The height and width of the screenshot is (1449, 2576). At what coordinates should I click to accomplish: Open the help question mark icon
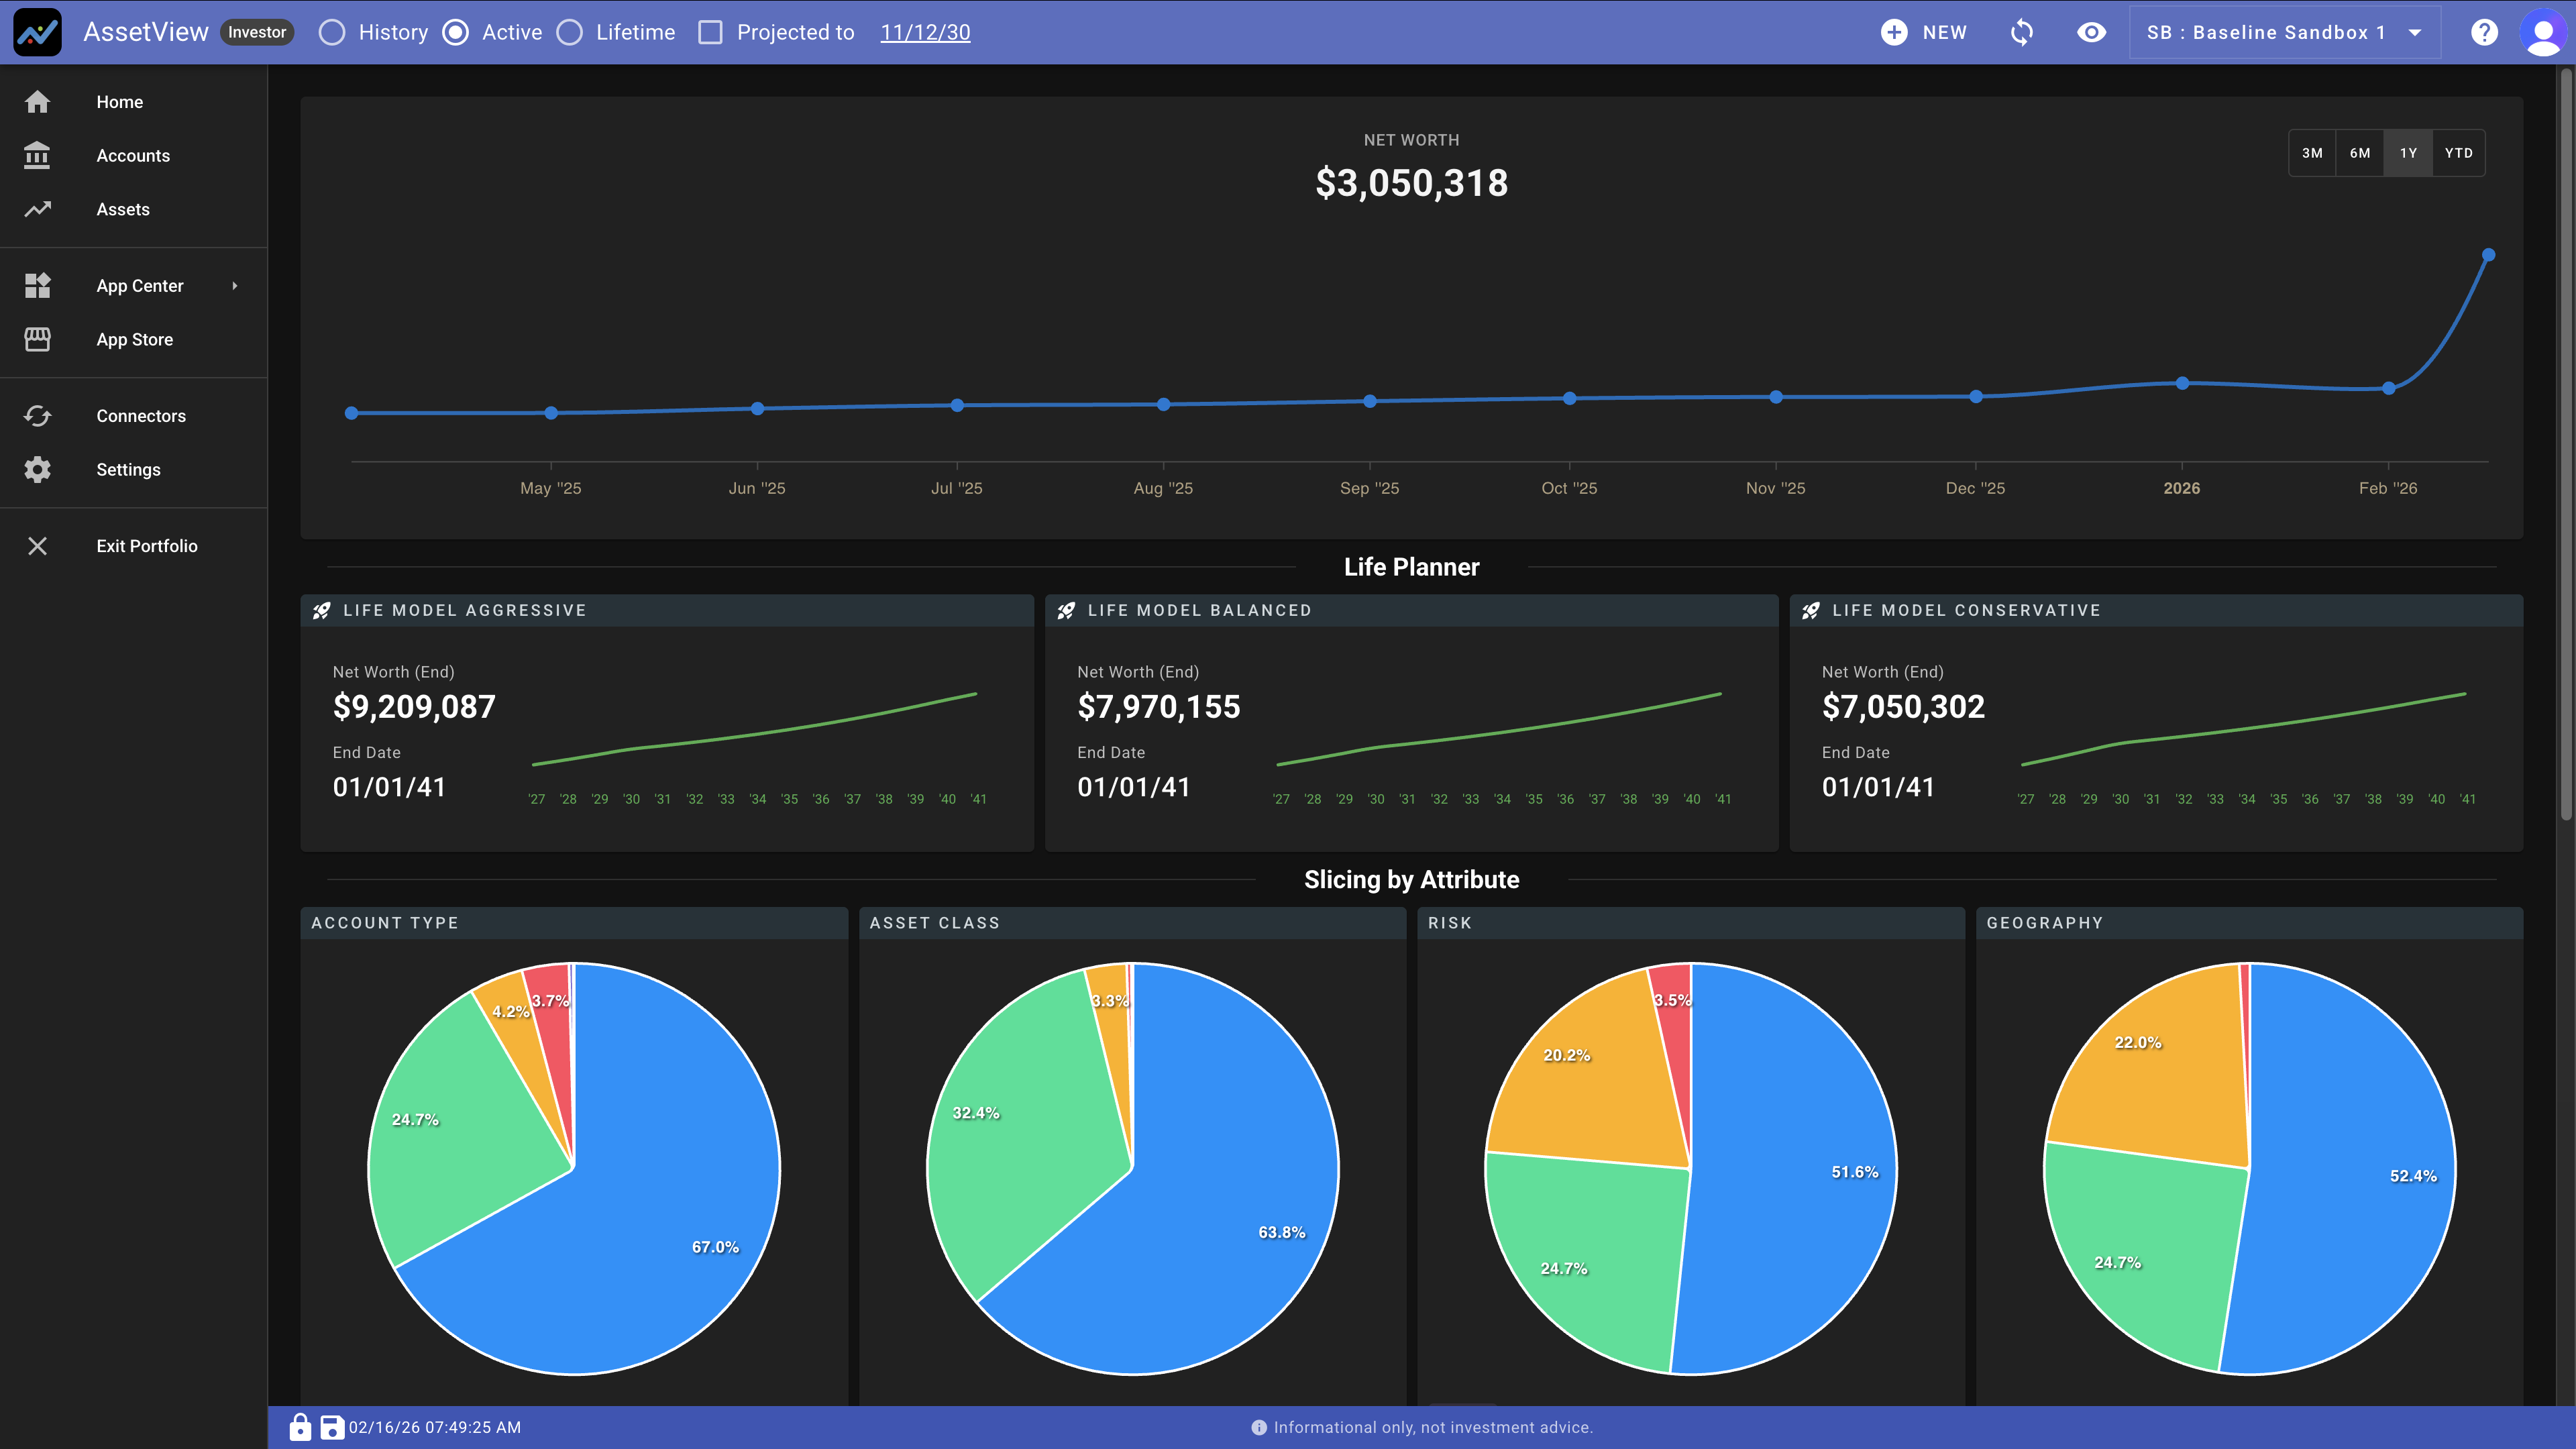click(x=2484, y=32)
